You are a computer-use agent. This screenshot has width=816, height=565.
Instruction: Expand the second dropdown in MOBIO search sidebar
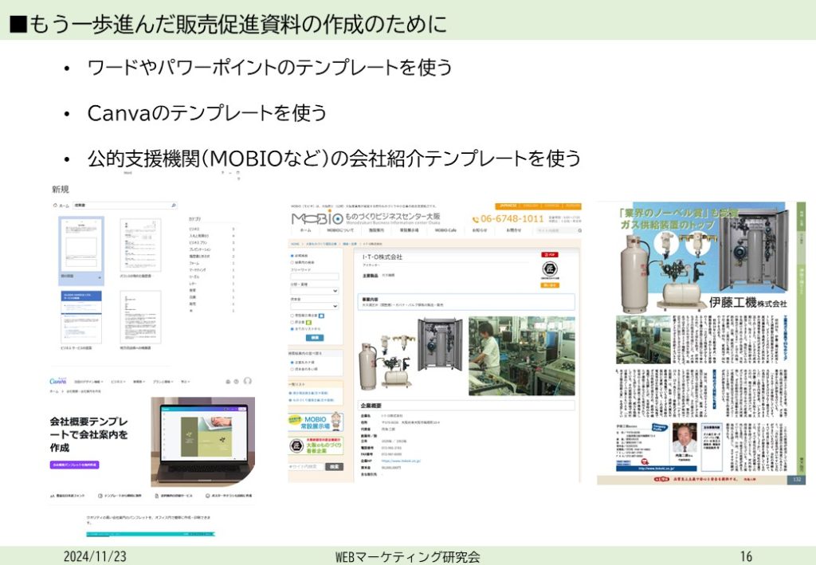[x=314, y=305]
